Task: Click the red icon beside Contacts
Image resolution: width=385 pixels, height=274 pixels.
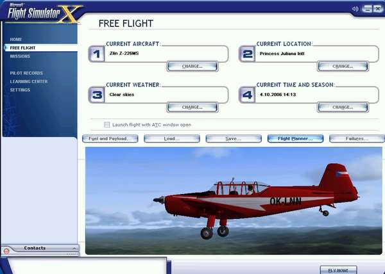Action: (6, 251)
